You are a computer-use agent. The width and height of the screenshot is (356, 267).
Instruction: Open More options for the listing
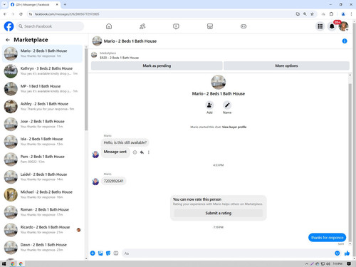pos(286,66)
